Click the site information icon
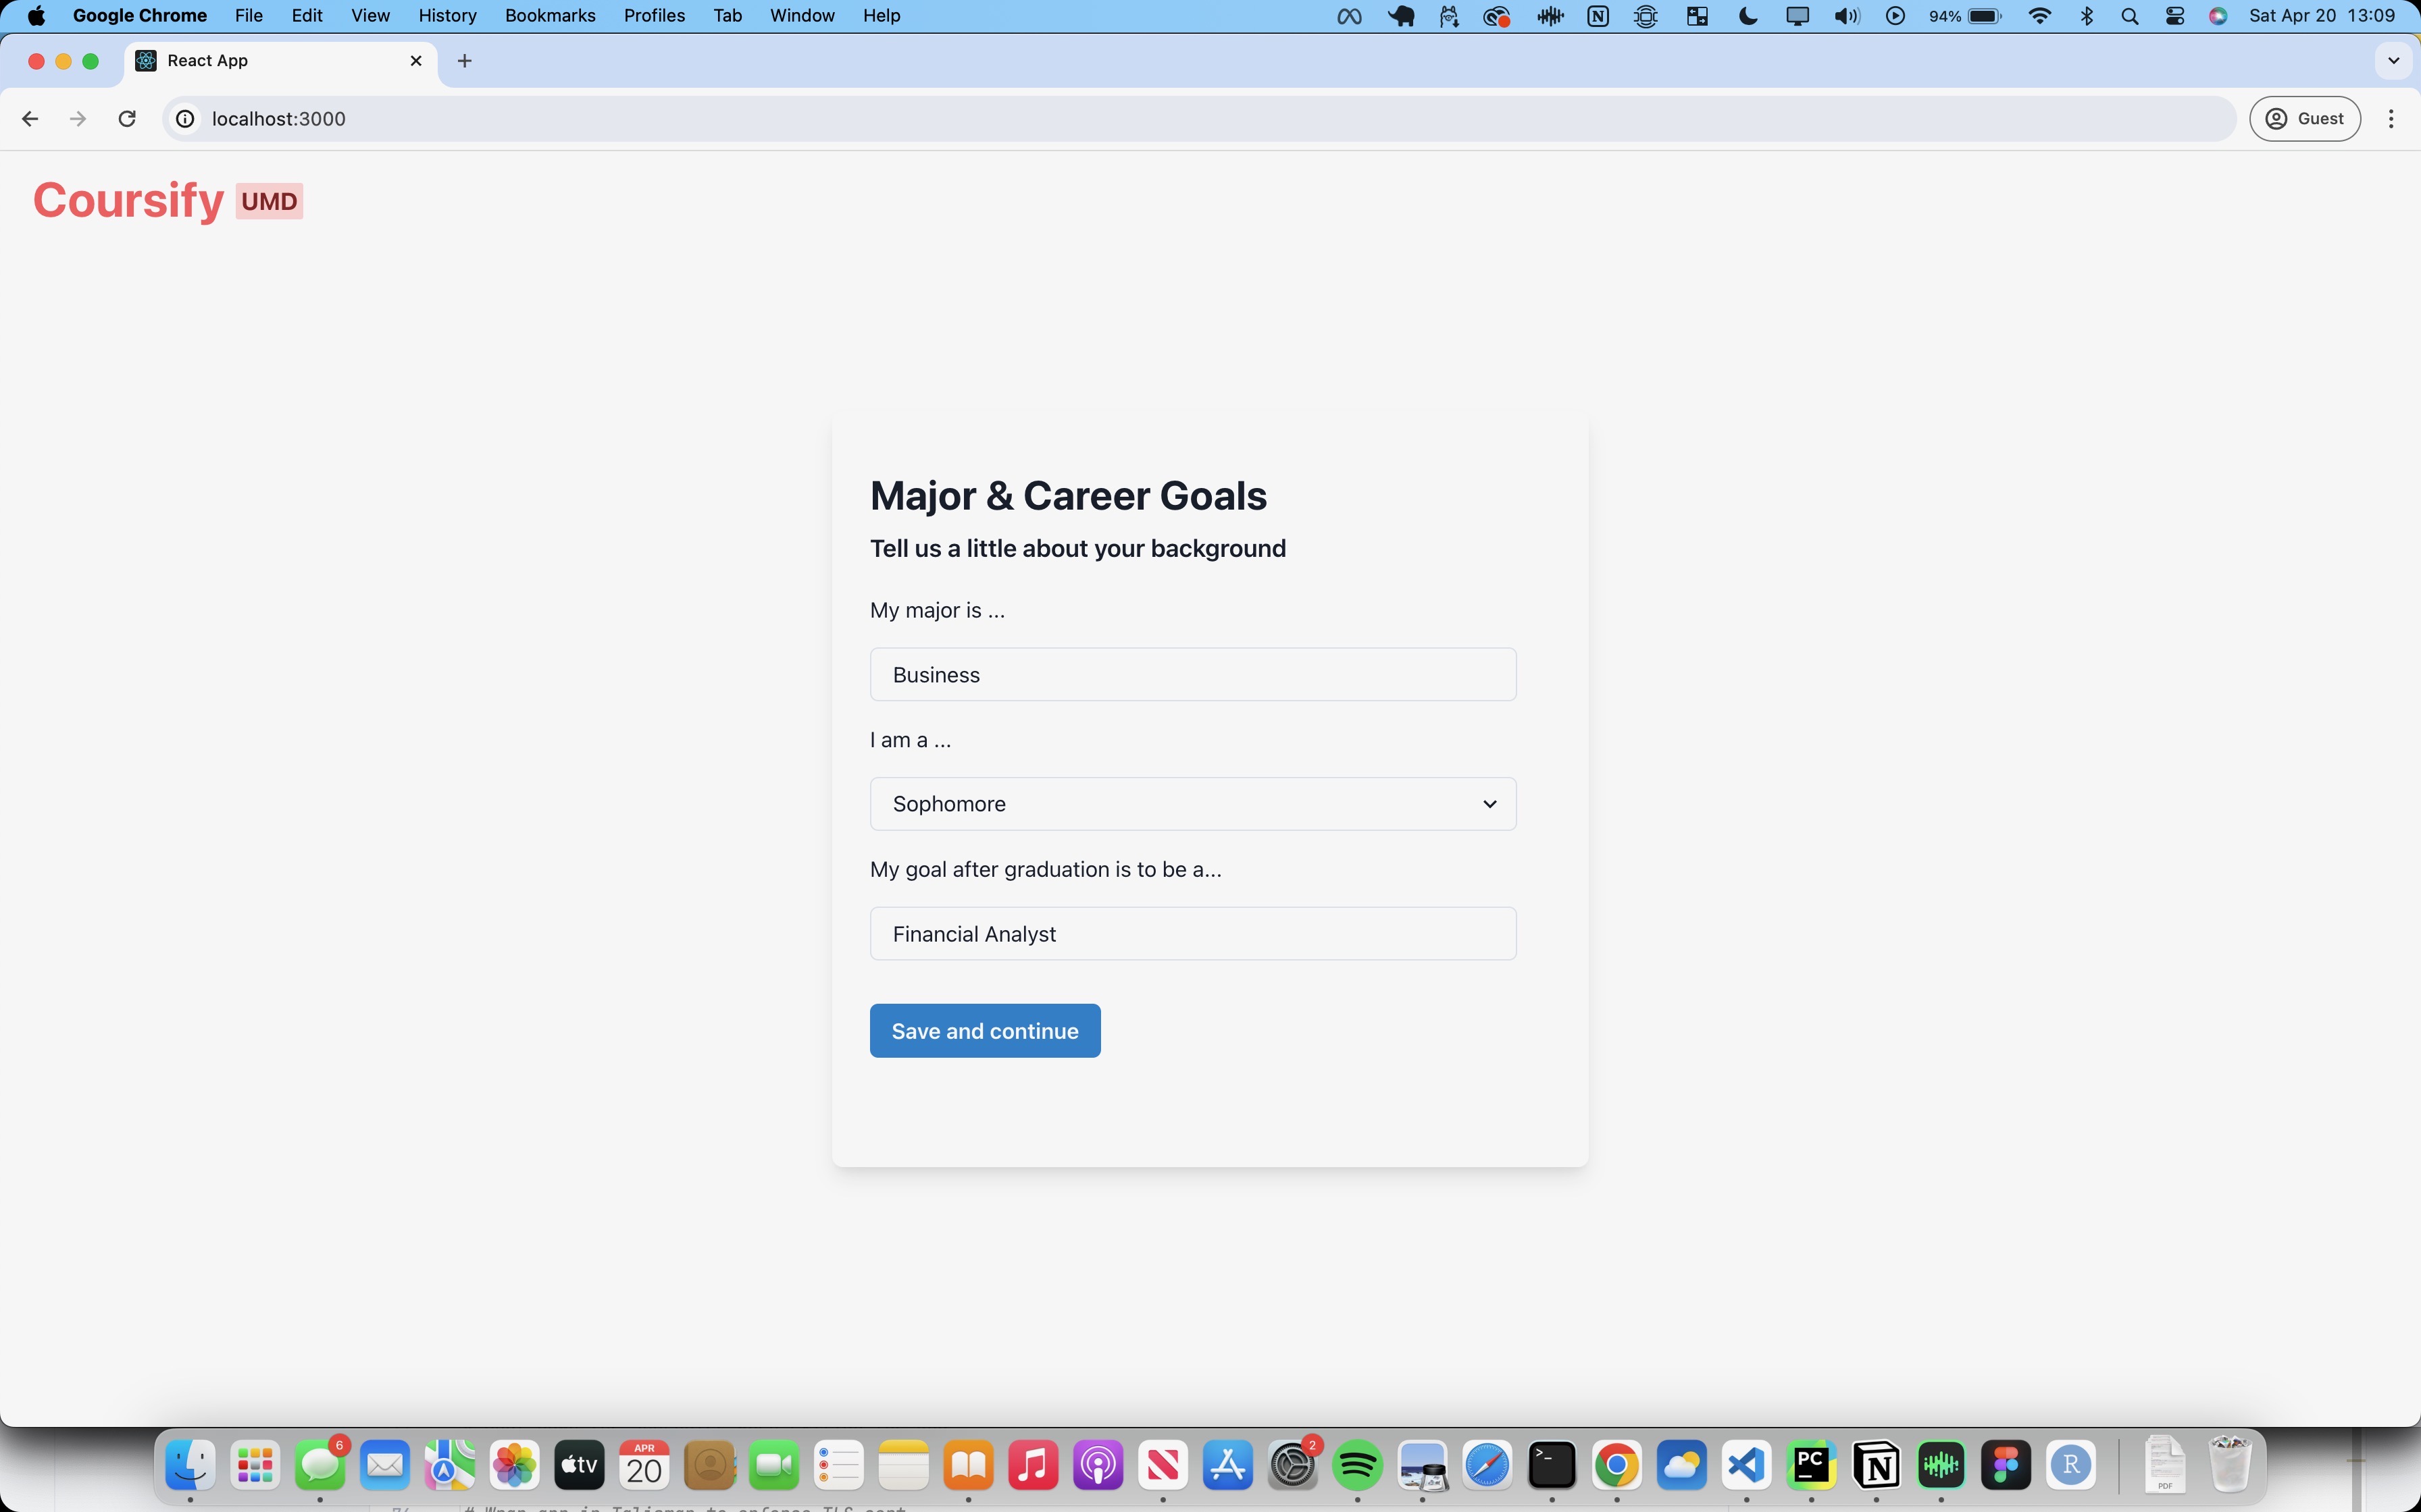The width and height of the screenshot is (2421, 1512). click(x=185, y=119)
